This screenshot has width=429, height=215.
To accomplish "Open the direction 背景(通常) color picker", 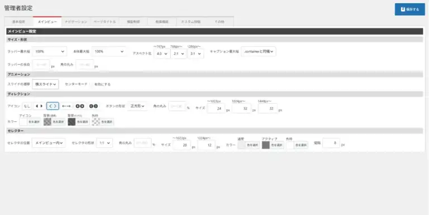I will tap(54, 122).
